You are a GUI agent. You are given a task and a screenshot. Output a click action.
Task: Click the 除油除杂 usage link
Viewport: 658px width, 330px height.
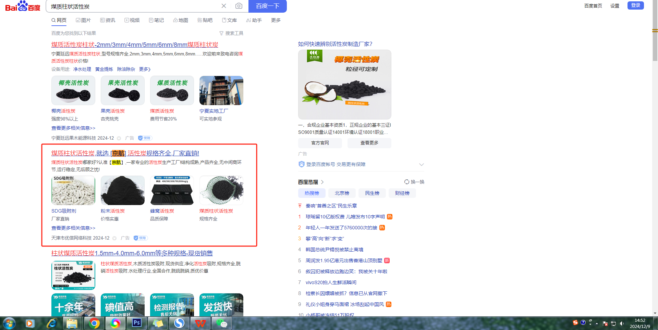(x=126, y=69)
